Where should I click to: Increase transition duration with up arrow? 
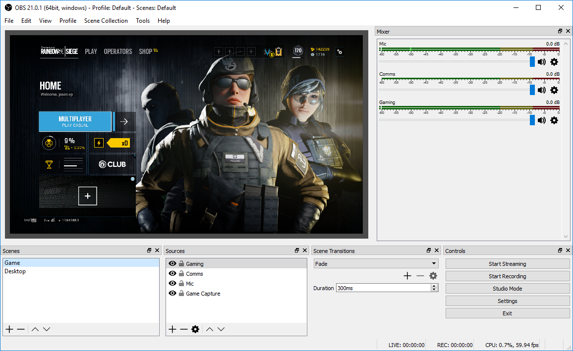click(x=434, y=286)
